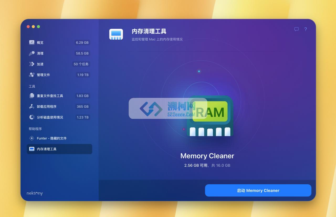Click the 6.29 GB overview badge
The image size is (336, 217).
[x=82, y=43]
